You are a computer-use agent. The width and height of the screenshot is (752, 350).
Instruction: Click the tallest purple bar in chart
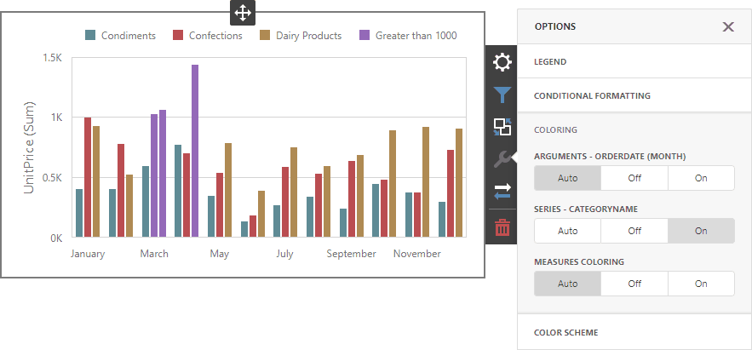tap(195, 151)
